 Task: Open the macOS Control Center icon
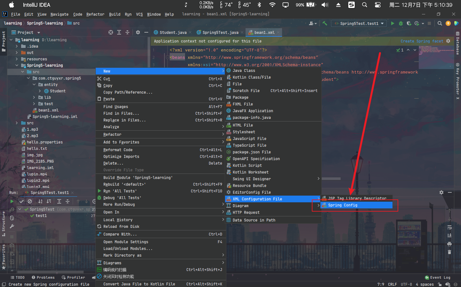click(378, 5)
